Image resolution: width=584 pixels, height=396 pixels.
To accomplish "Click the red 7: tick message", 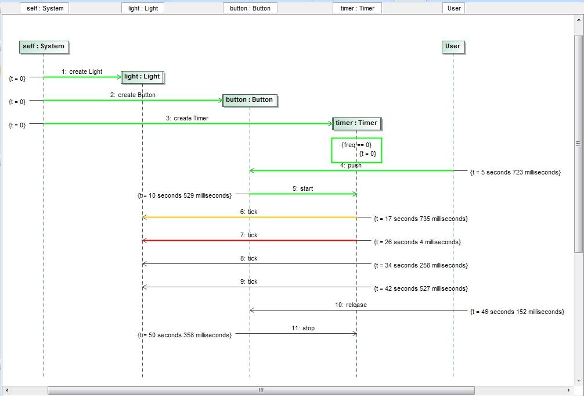I will coord(250,240).
